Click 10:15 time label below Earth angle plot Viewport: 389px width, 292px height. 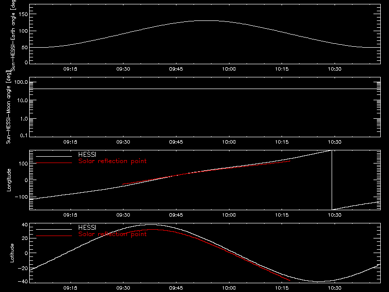click(282, 69)
